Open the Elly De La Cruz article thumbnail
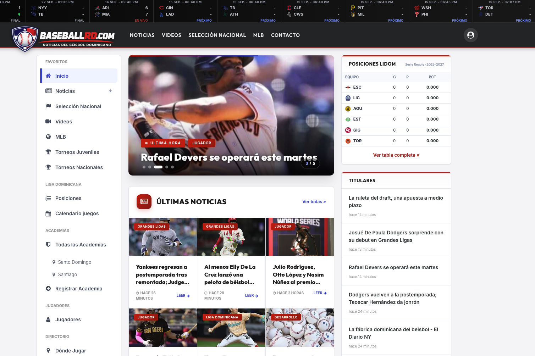The width and height of the screenshot is (535, 356). [231, 237]
